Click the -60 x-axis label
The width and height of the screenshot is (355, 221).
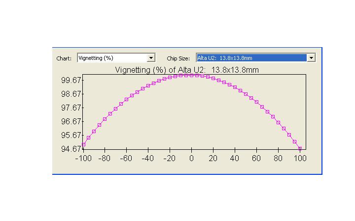126,158
